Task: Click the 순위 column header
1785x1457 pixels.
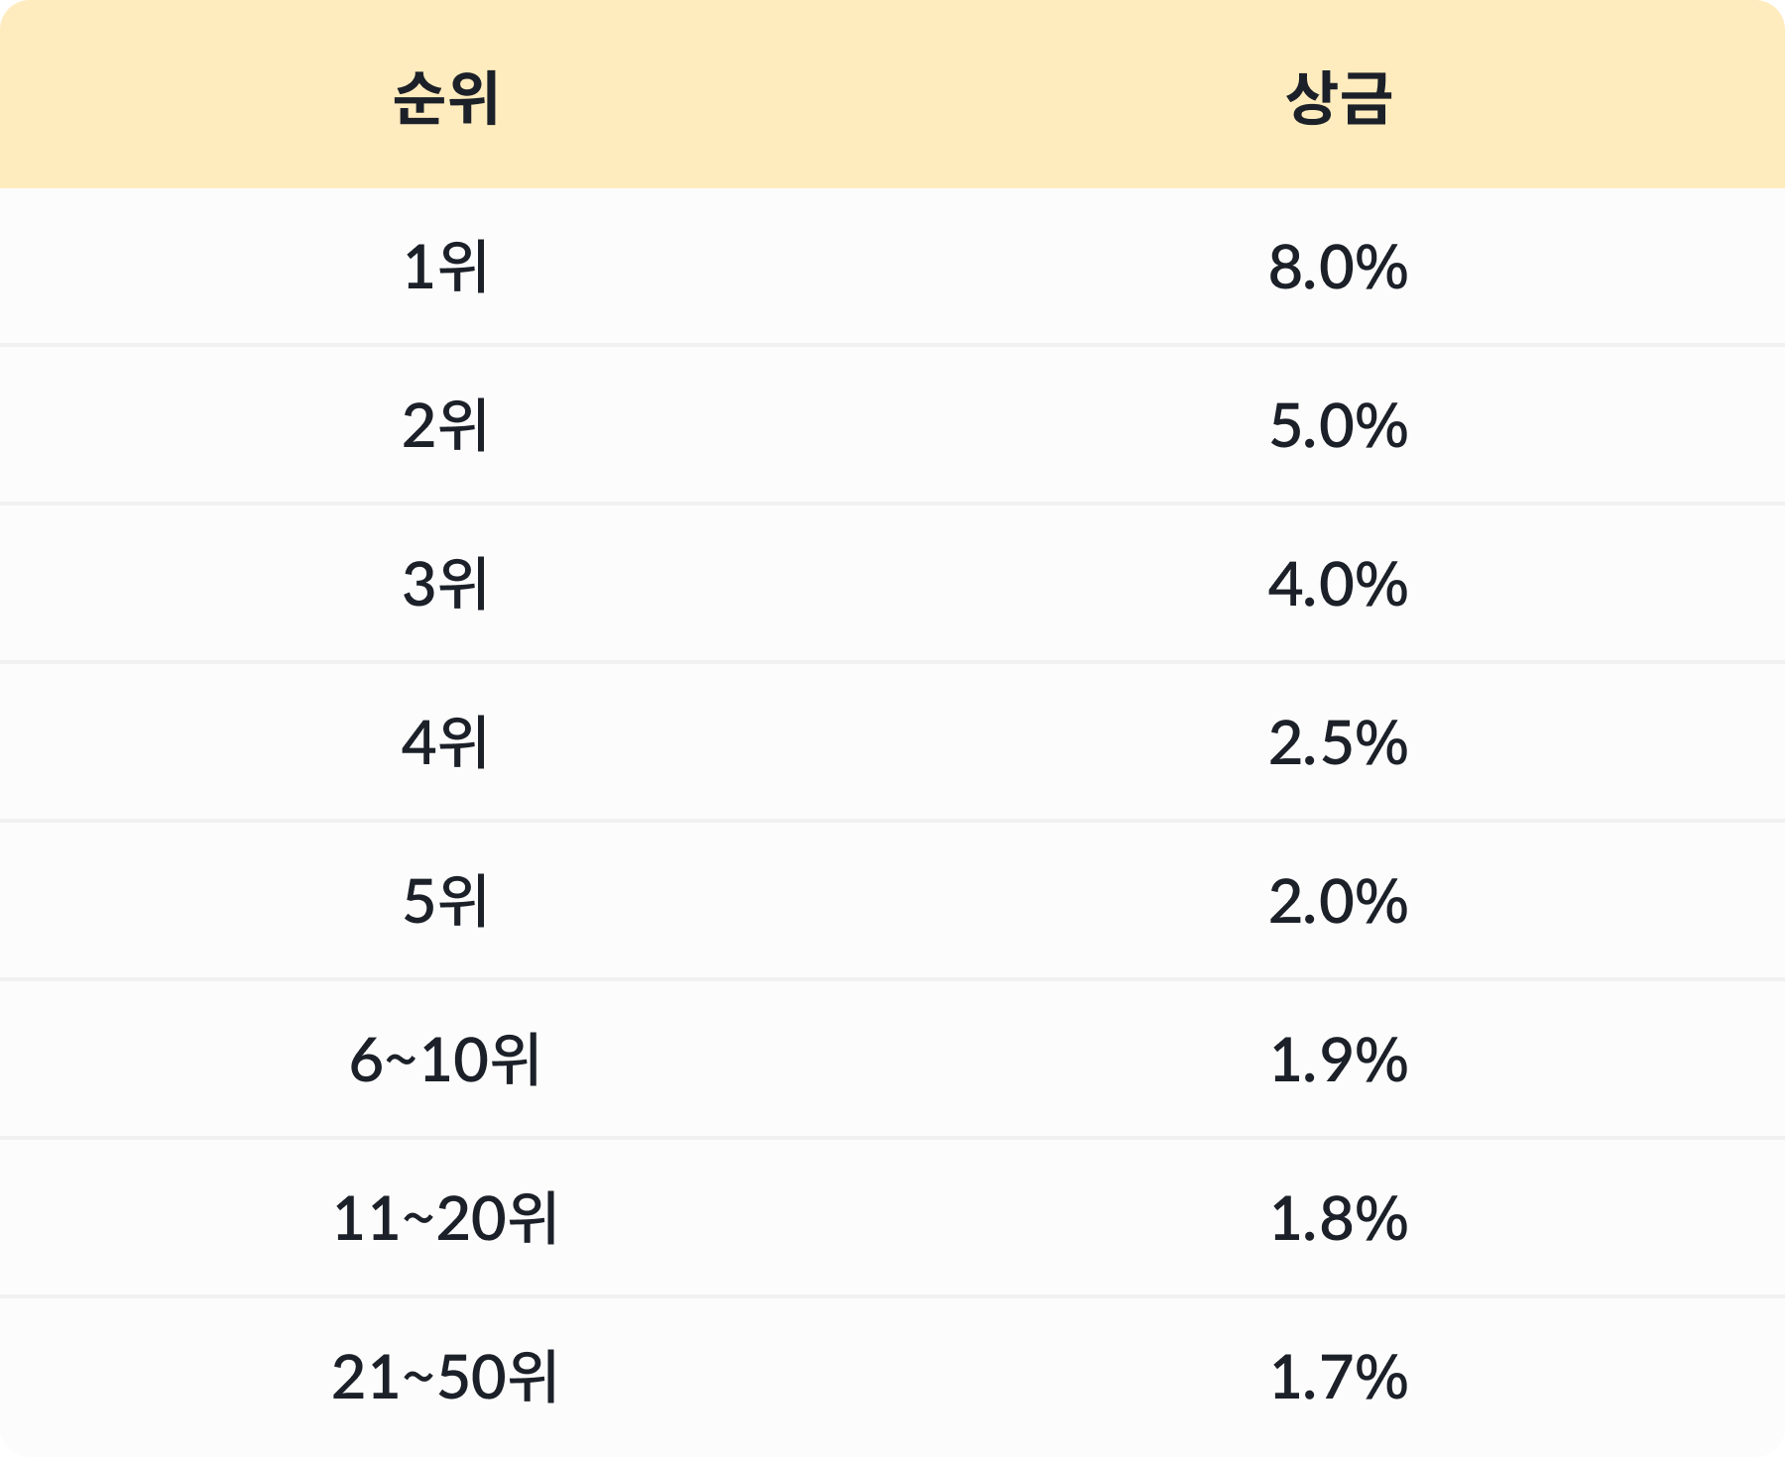Action: (446, 98)
